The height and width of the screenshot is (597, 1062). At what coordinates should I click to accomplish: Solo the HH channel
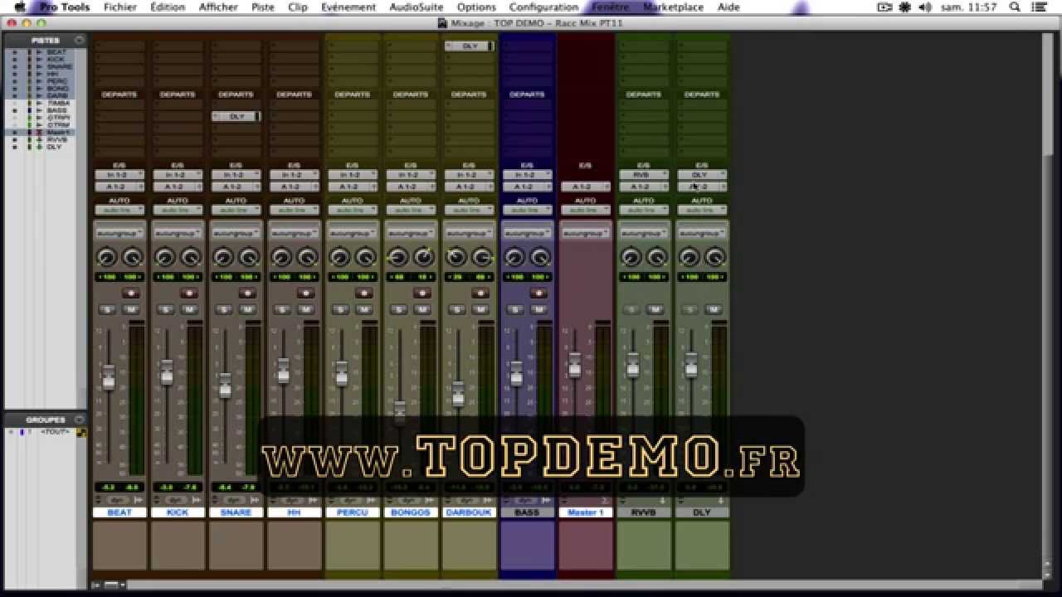283,309
